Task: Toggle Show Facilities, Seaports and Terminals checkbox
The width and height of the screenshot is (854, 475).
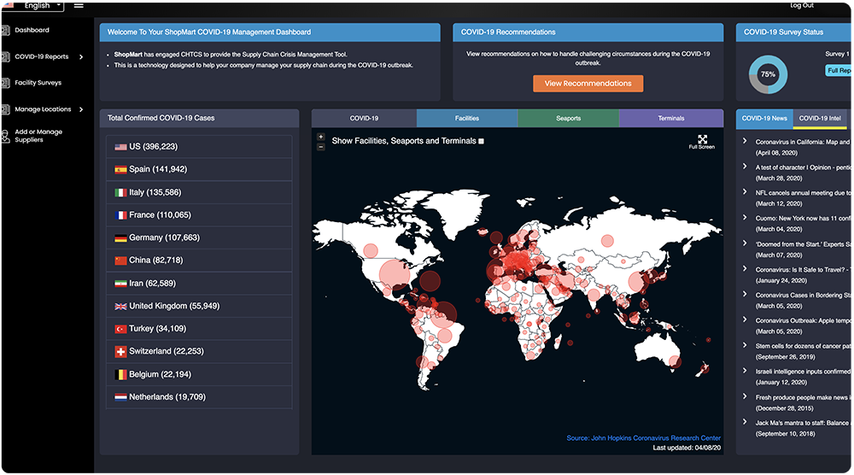Action: click(481, 141)
